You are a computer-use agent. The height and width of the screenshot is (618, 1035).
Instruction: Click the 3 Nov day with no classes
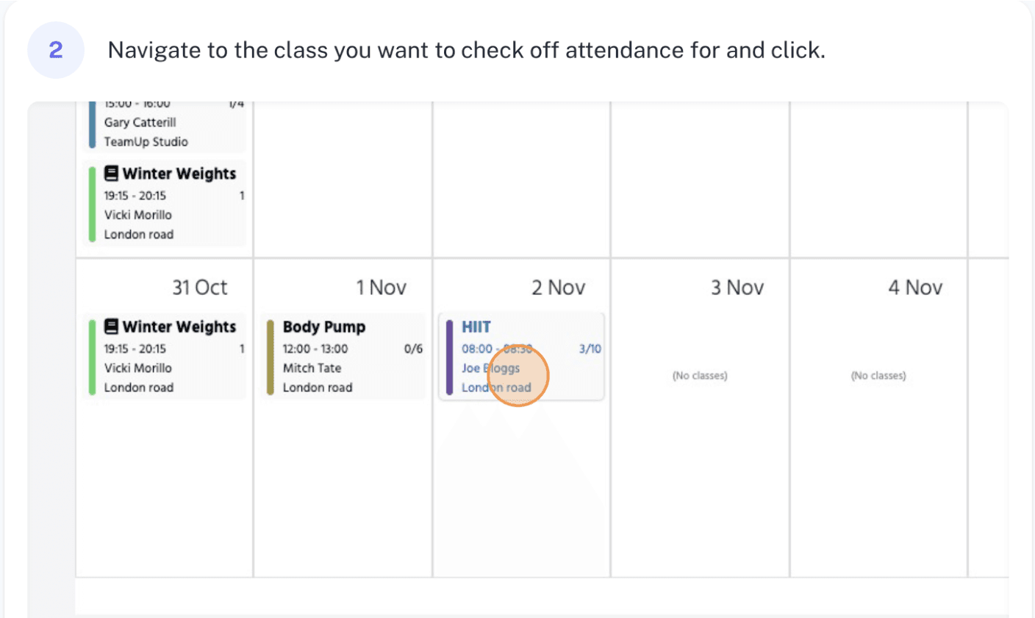click(x=700, y=376)
